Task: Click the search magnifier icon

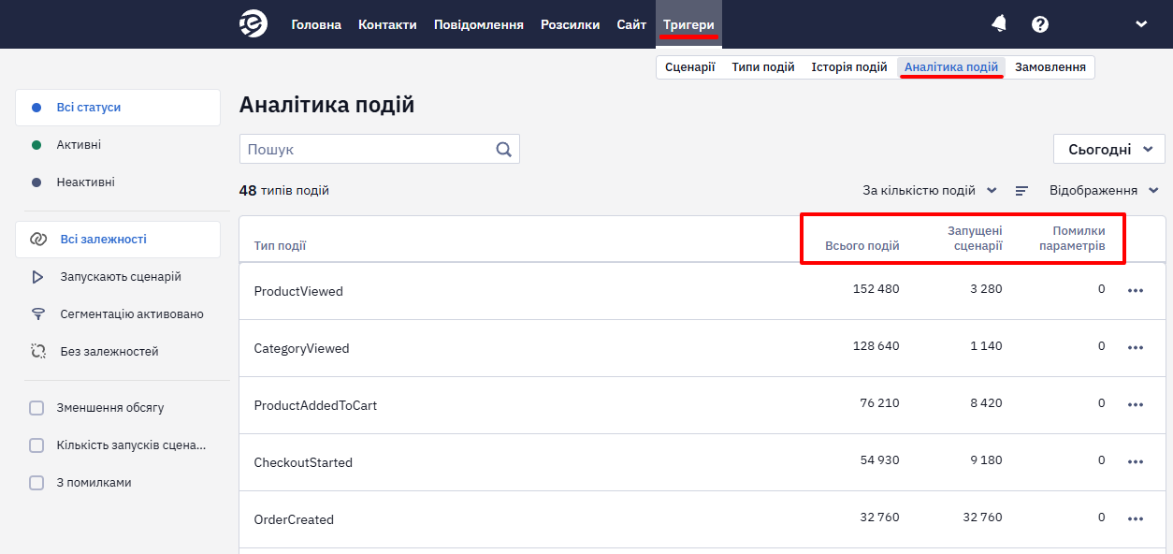Action: coord(503,149)
